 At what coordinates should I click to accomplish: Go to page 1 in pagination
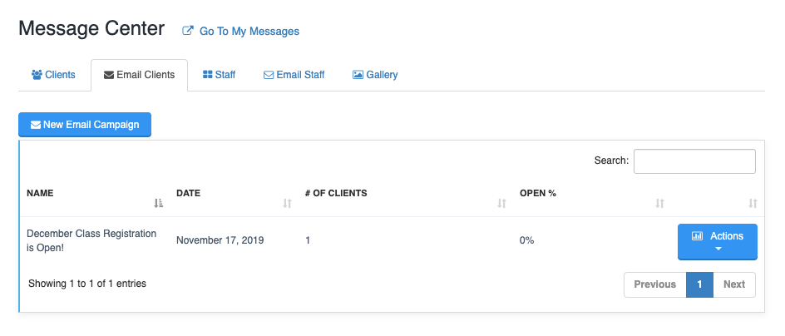tap(699, 284)
